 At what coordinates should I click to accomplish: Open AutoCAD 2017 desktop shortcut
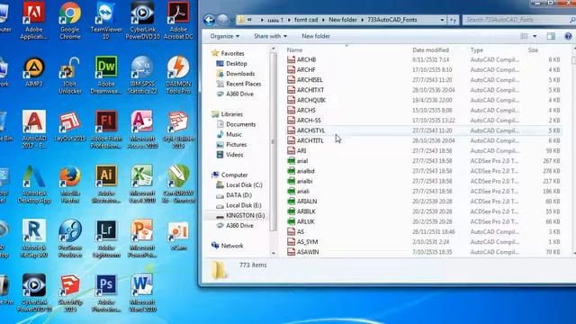[x=34, y=130]
